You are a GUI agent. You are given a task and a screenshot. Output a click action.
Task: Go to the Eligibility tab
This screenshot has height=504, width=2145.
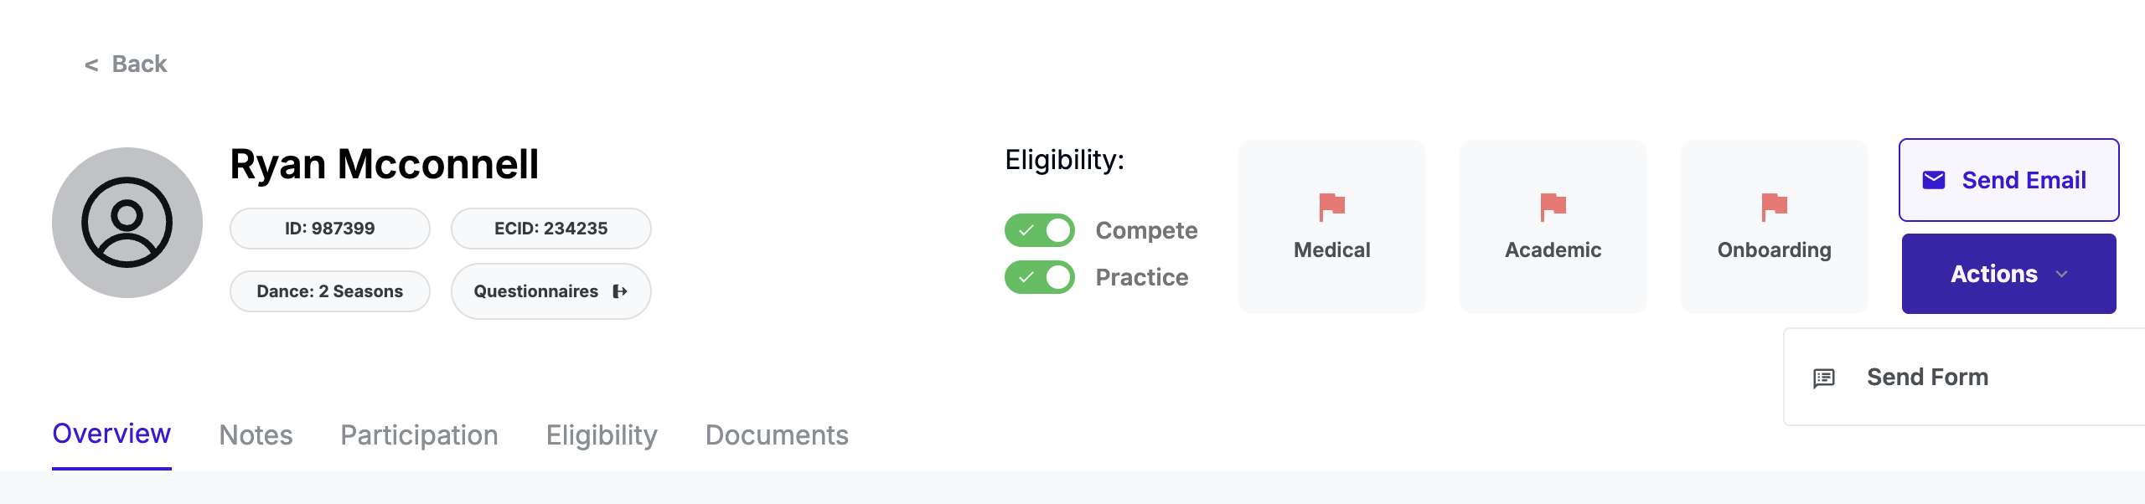(602, 435)
